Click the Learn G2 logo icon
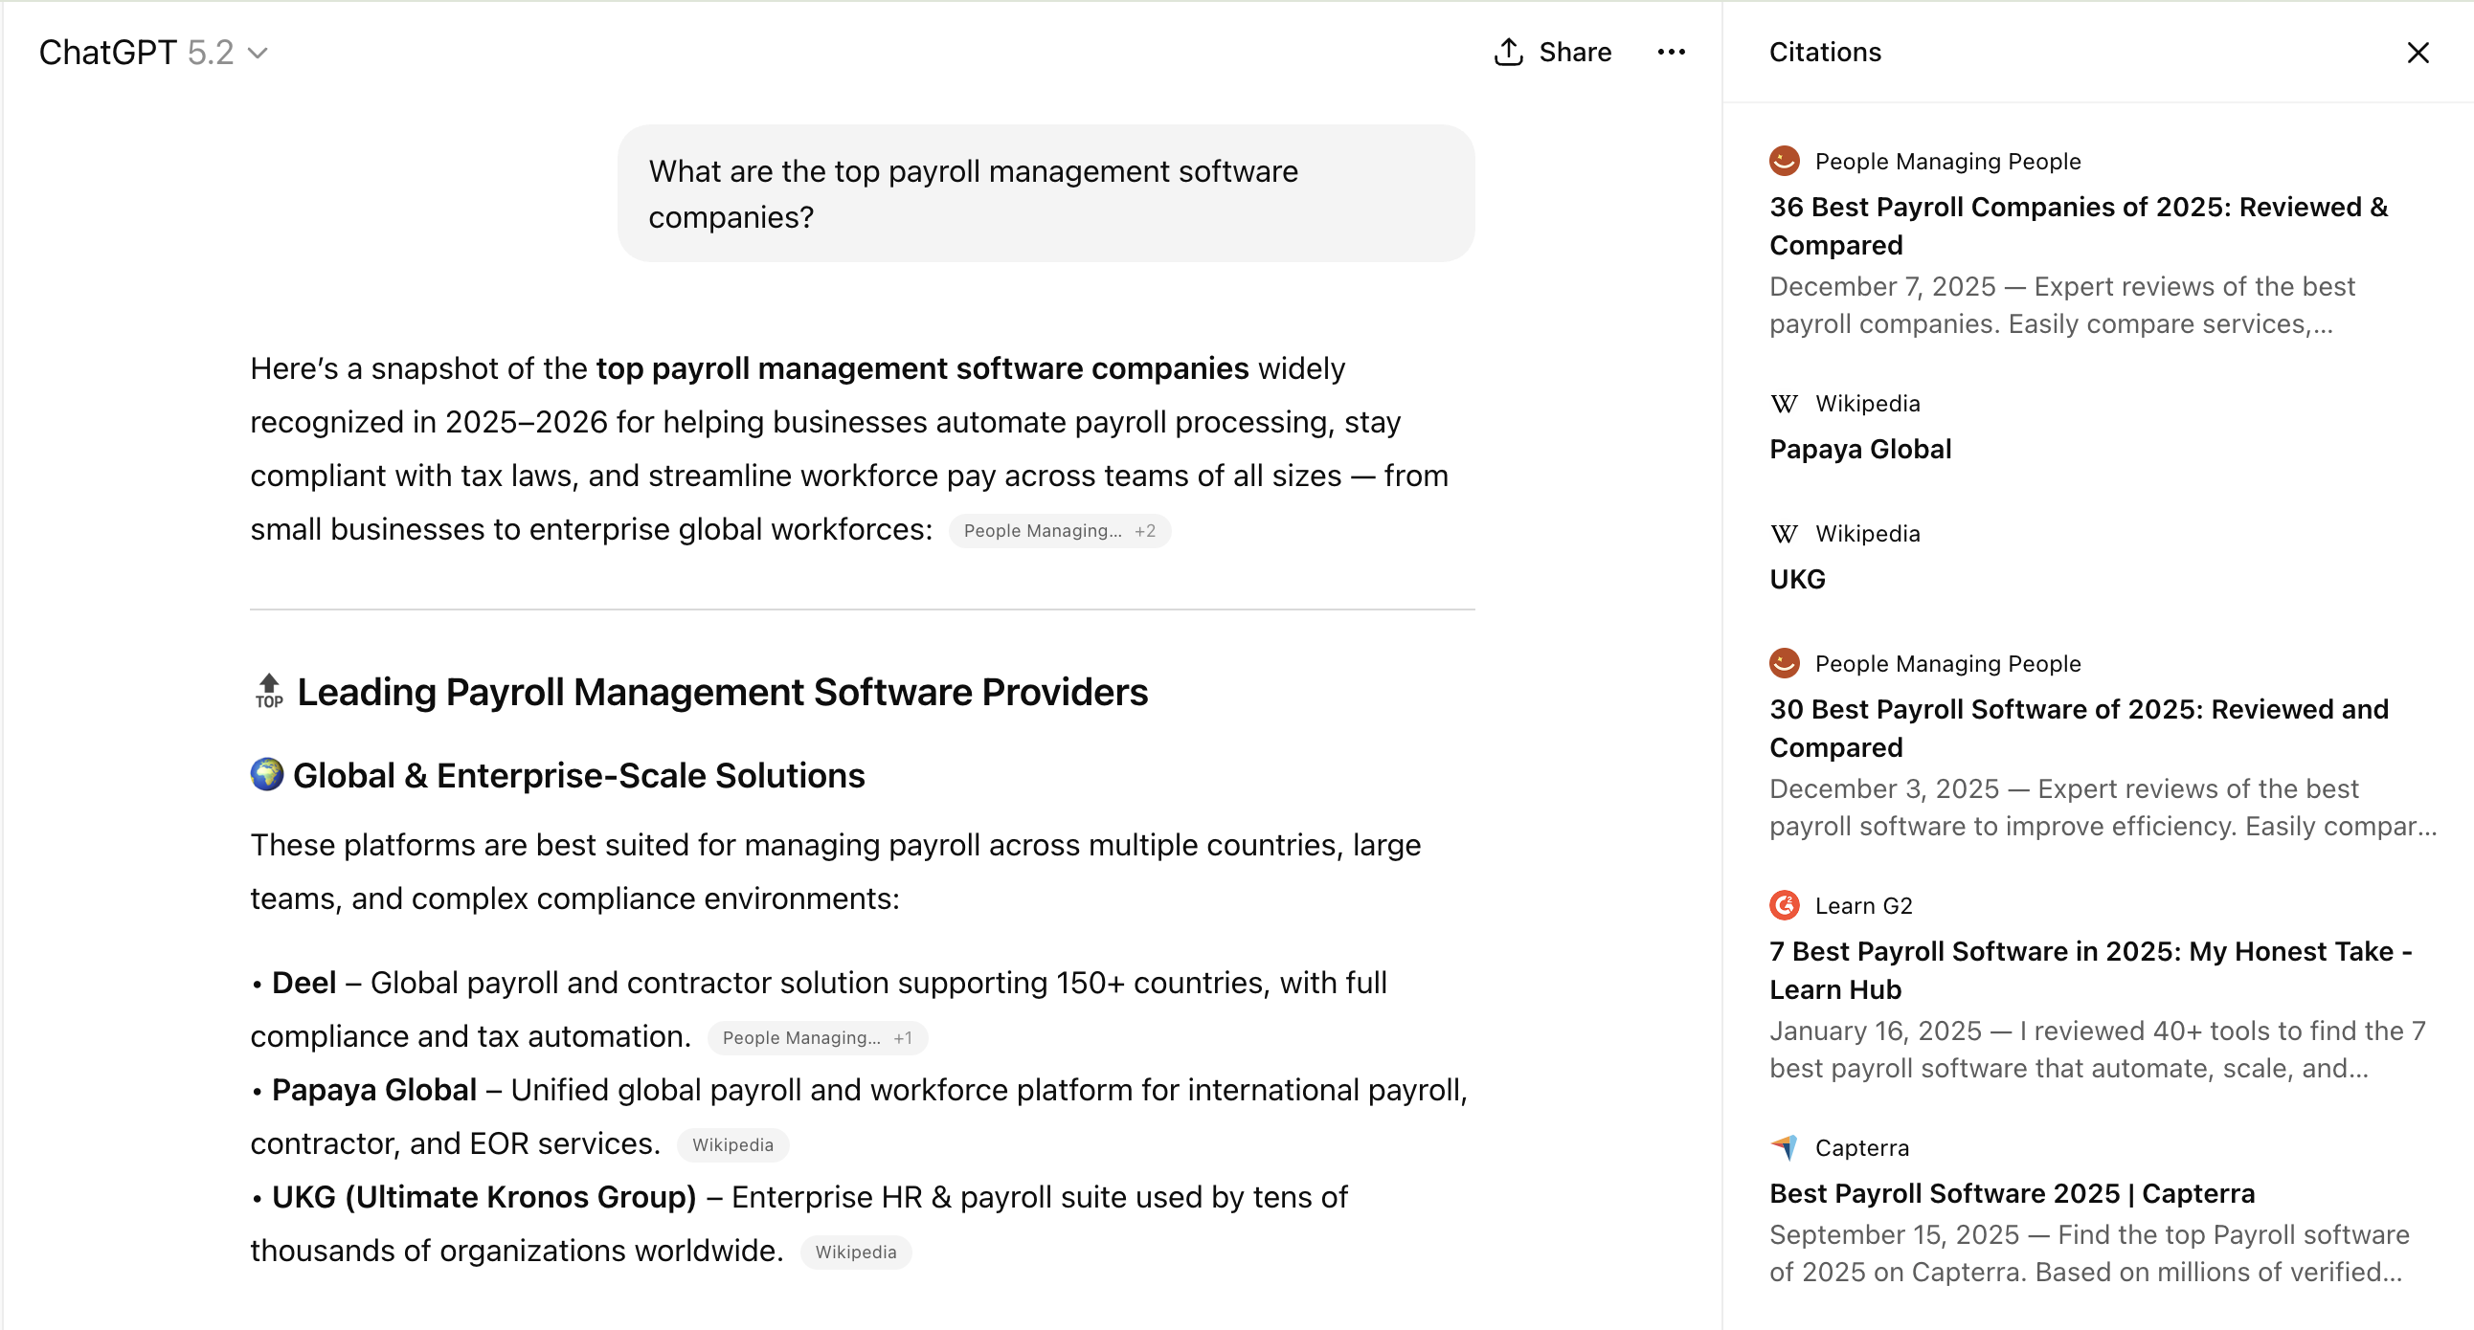Screen dimensions: 2474x1330 [x=1784, y=906]
